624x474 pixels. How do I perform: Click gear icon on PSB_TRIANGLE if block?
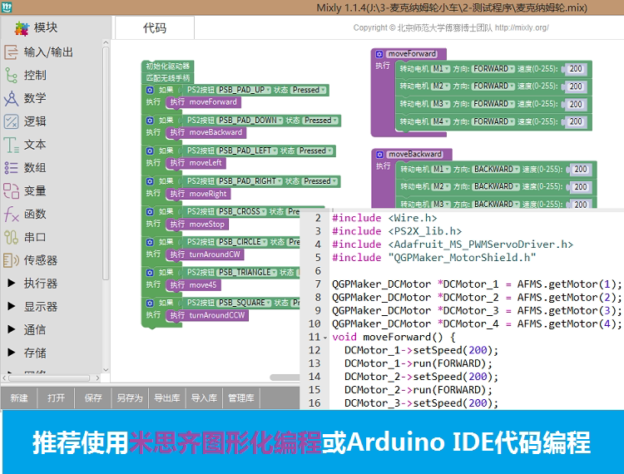[x=150, y=273]
